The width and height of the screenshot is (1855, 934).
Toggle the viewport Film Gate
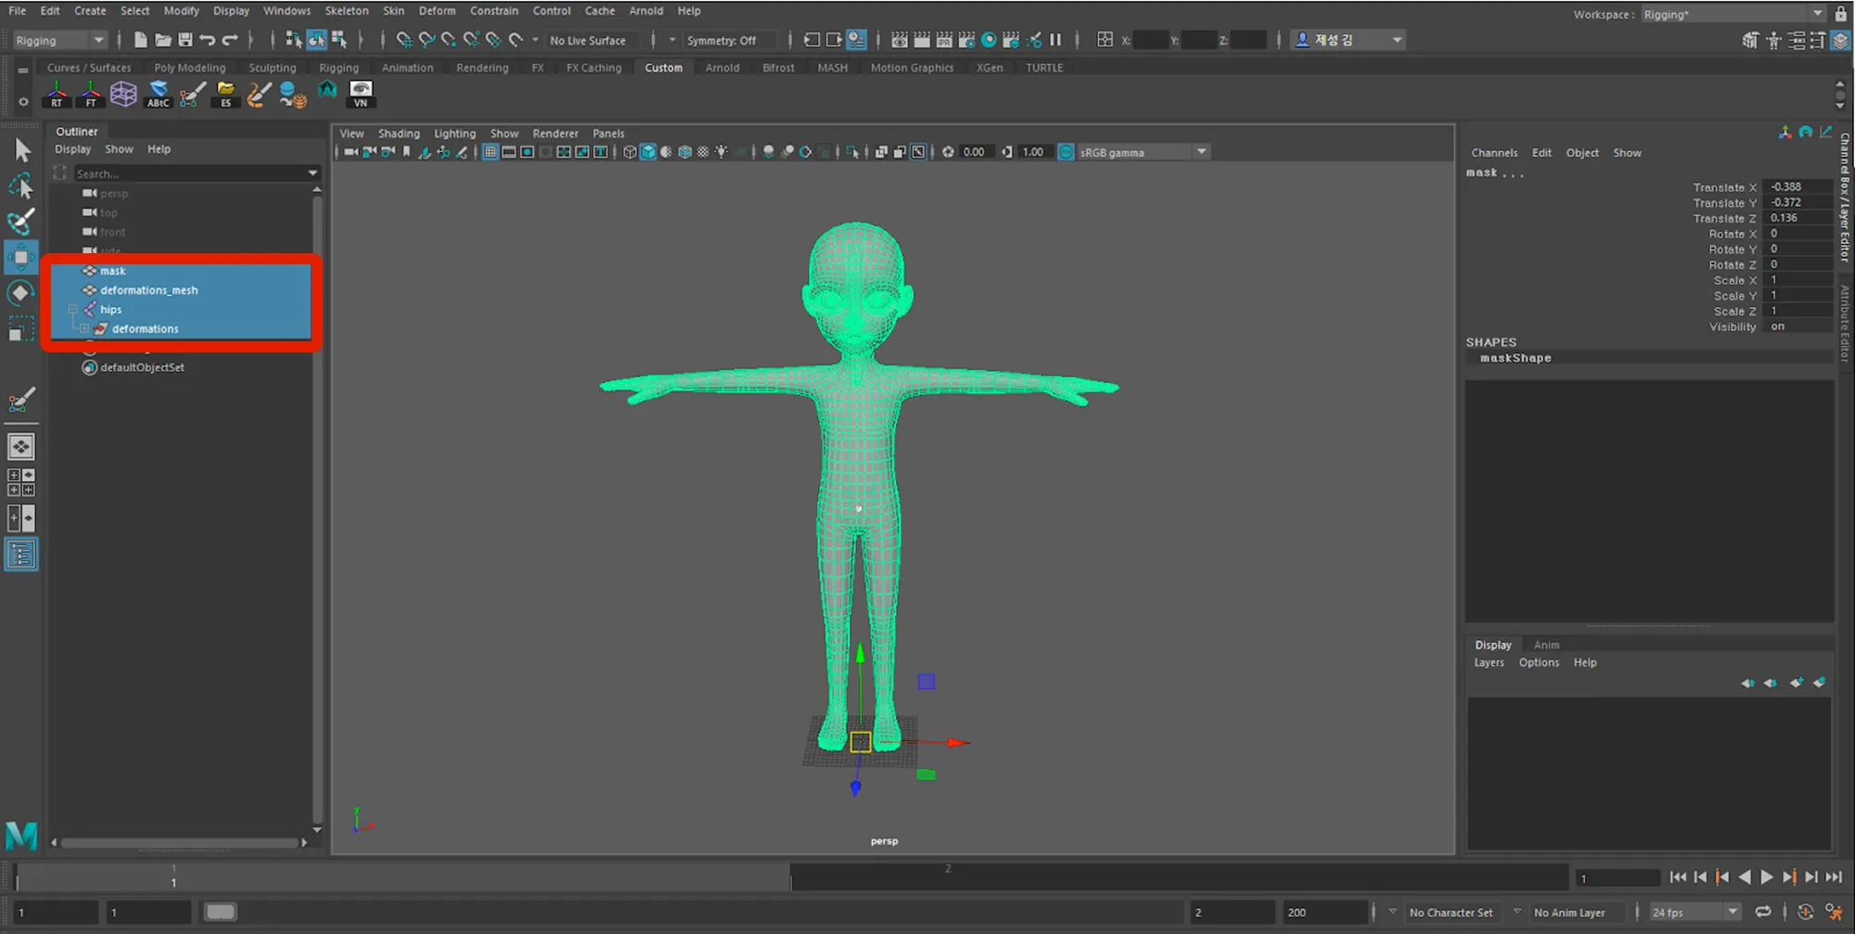point(509,152)
